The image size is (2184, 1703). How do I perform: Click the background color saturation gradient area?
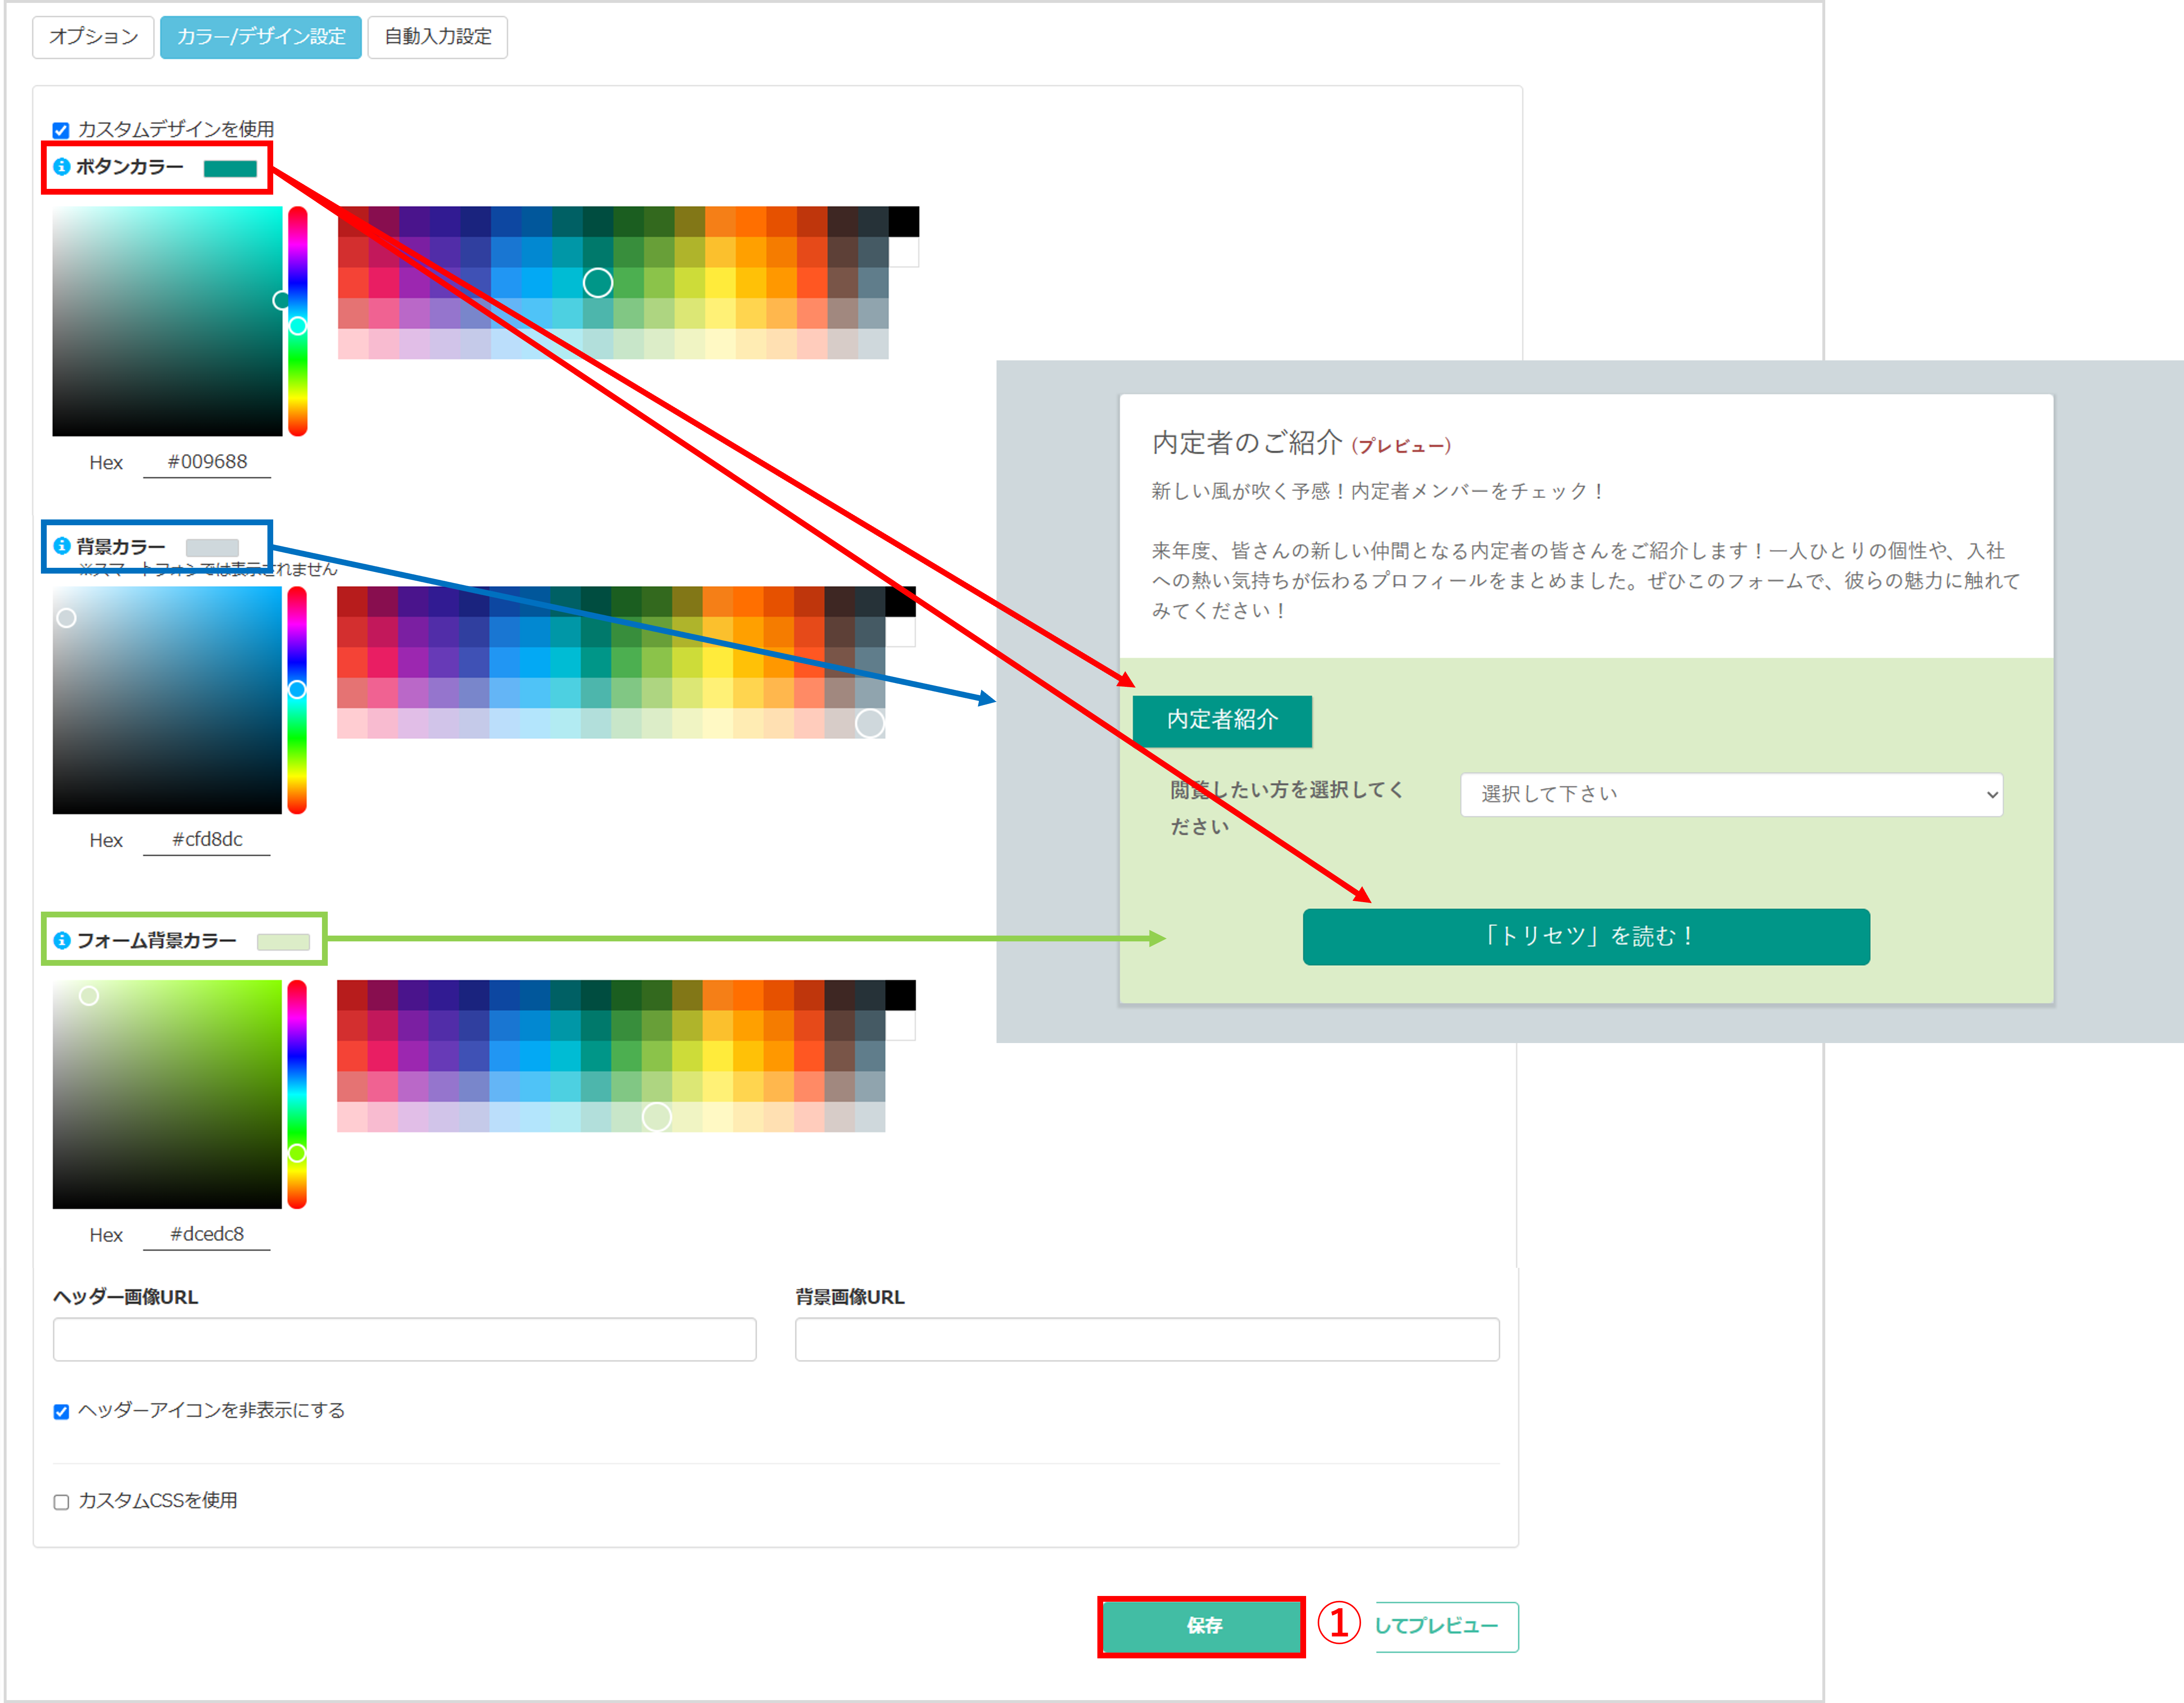pos(167,700)
